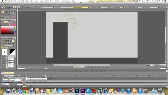Select the straight line drawing tool
The height and width of the screenshot is (95, 168).
tap(5, 12)
